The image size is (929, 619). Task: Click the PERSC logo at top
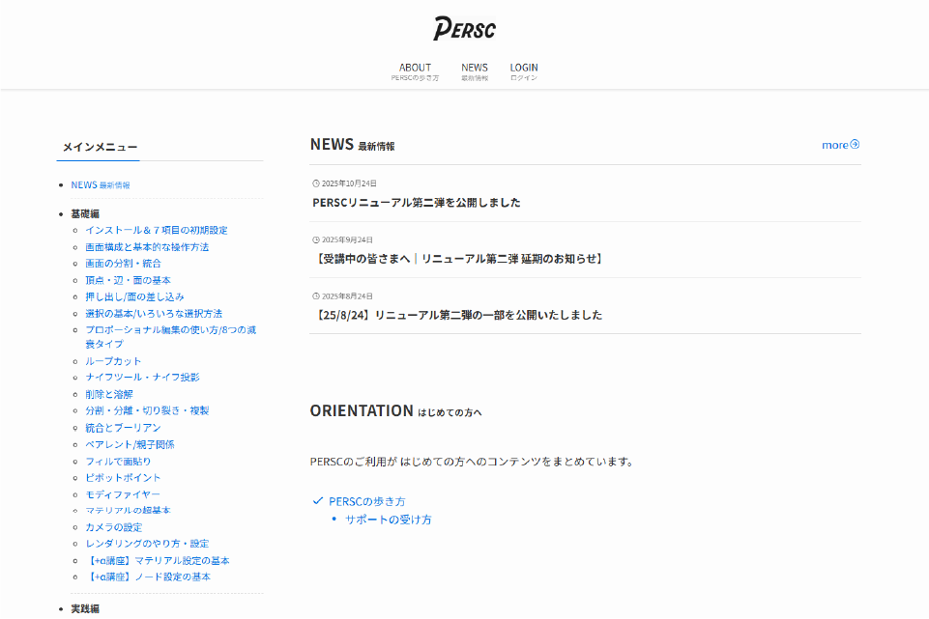(464, 28)
